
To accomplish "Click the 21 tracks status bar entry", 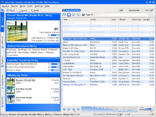I will point(105,114).
